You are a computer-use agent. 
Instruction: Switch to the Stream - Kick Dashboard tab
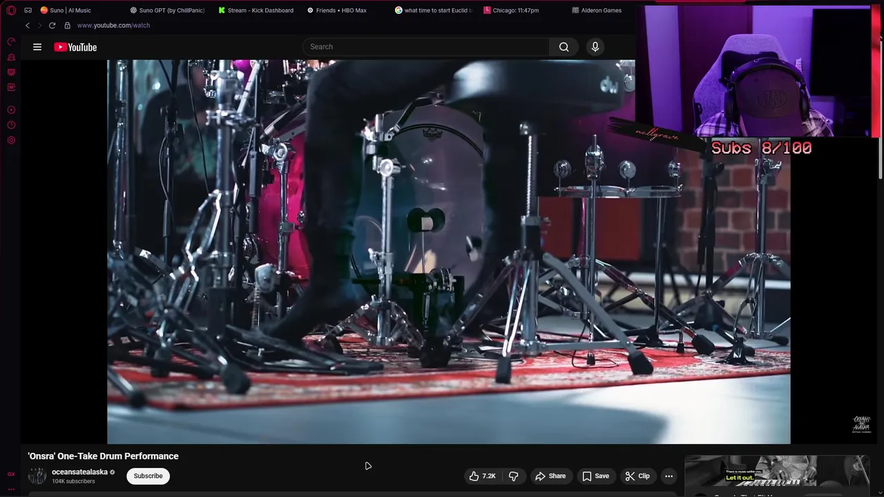click(256, 10)
